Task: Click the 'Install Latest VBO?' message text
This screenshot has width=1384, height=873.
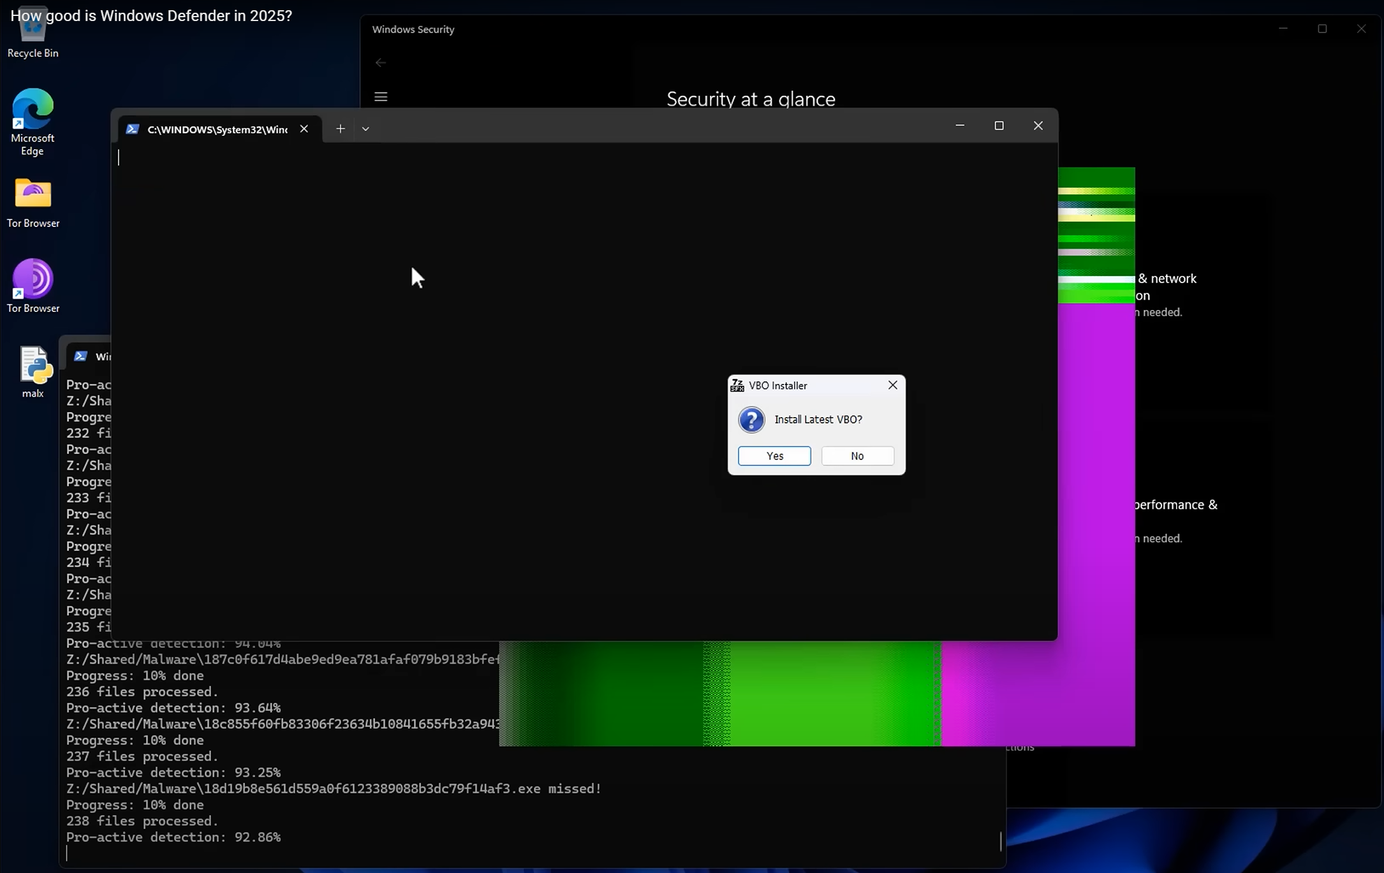Action: coord(818,420)
